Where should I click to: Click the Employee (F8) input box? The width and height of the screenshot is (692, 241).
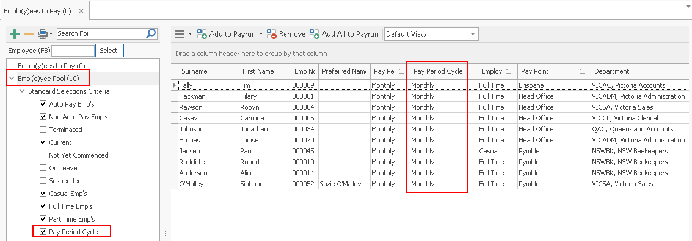coord(73,51)
